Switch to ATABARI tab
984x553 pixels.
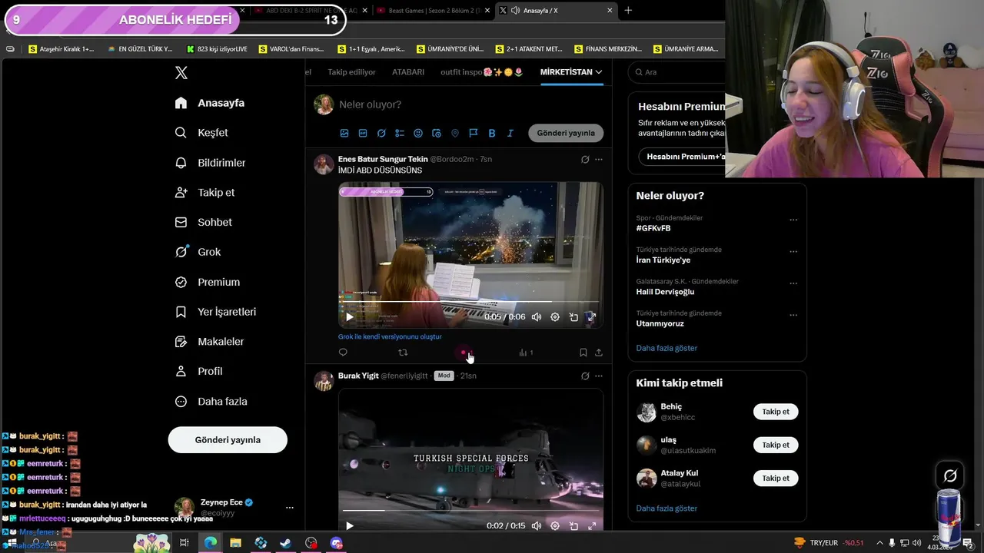pyautogui.click(x=408, y=72)
